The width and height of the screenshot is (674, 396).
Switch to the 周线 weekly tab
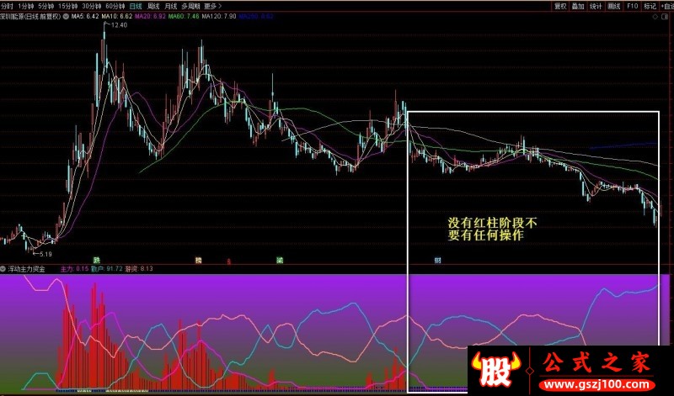coord(153,6)
